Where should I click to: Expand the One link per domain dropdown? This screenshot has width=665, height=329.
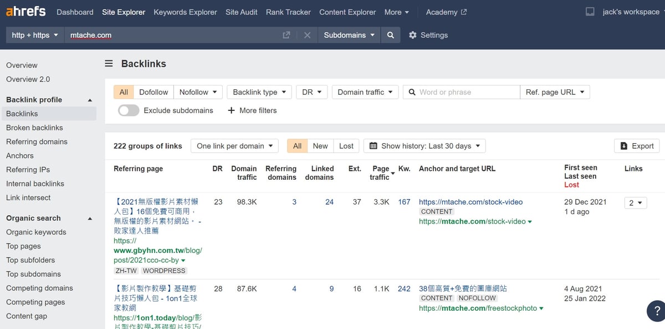pyautogui.click(x=235, y=146)
